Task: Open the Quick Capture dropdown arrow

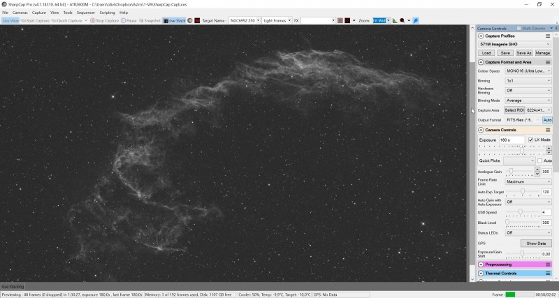Action: 86,21
